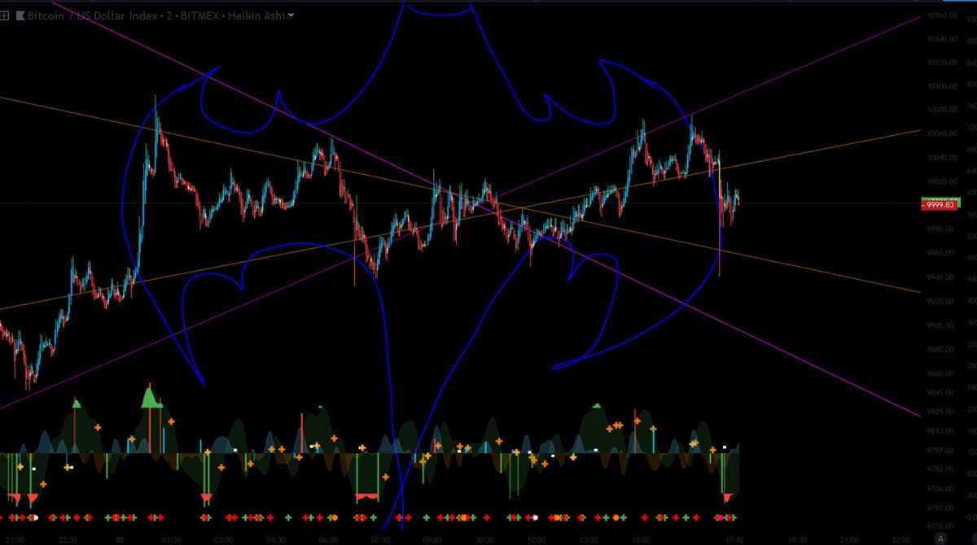Click the 10120.00 price axis label
Image resolution: width=977 pixels, height=545 pixels.
pyautogui.click(x=943, y=63)
